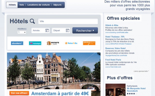
Task: Click the Netherlands label above hotel name
Action: pyautogui.click(x=132, y=86)
